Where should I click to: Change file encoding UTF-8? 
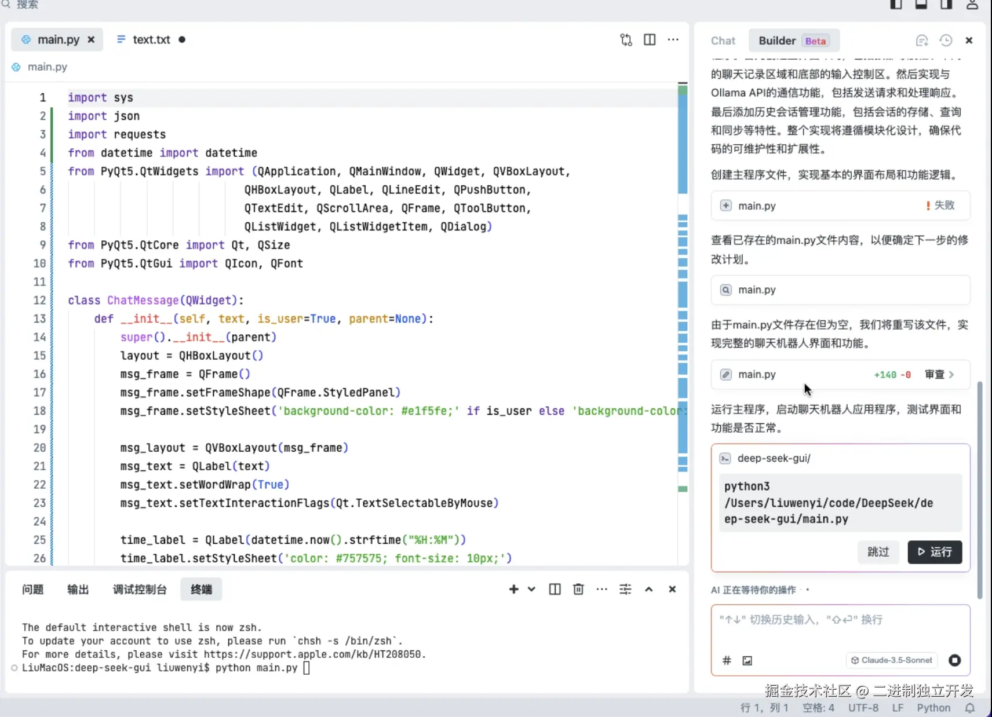[x=863, y=708]
